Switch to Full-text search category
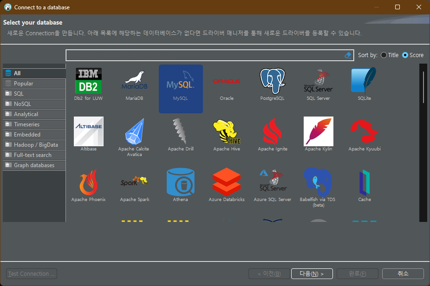430x286 pixels. click(34, 155)
